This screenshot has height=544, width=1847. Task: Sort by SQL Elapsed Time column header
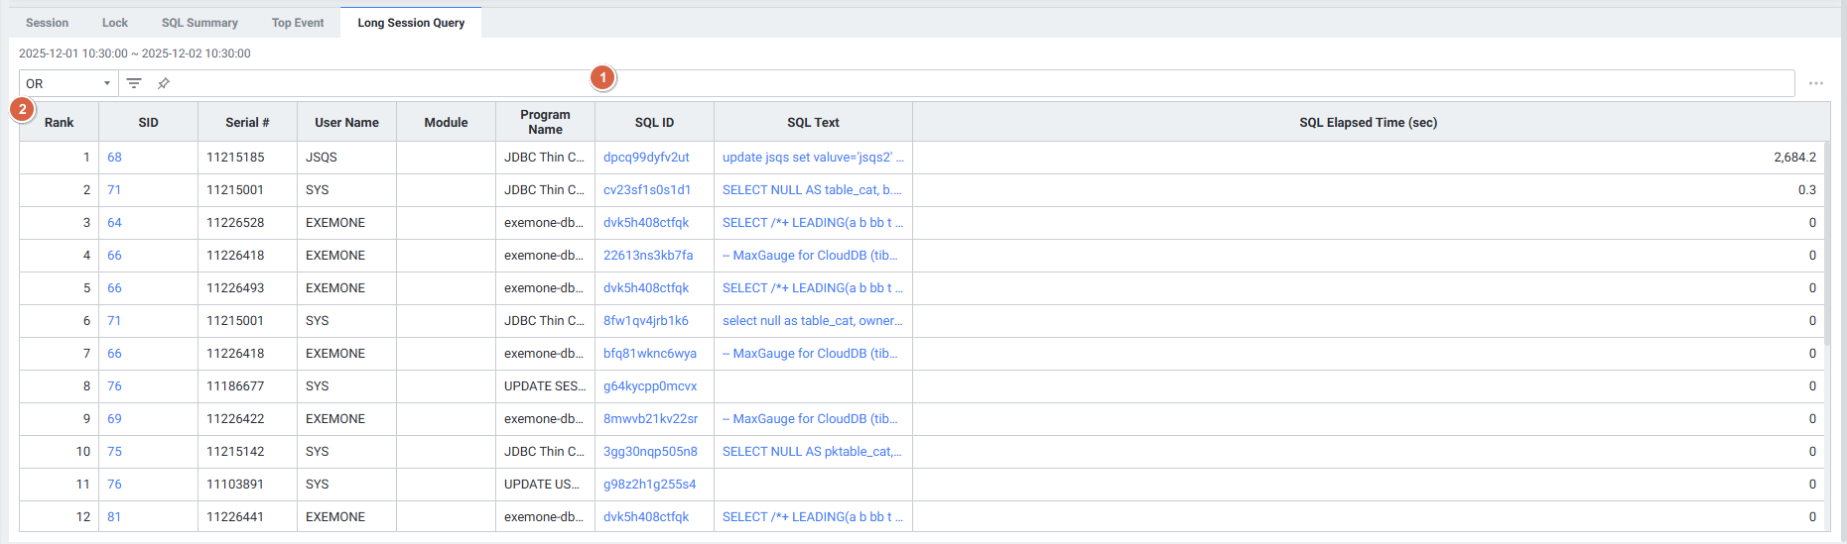click(x=1368, y=123)
